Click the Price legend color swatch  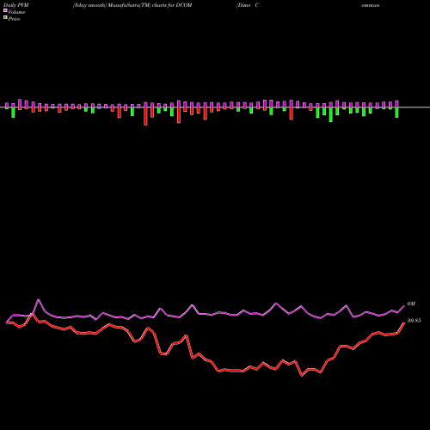pos(5,18)
